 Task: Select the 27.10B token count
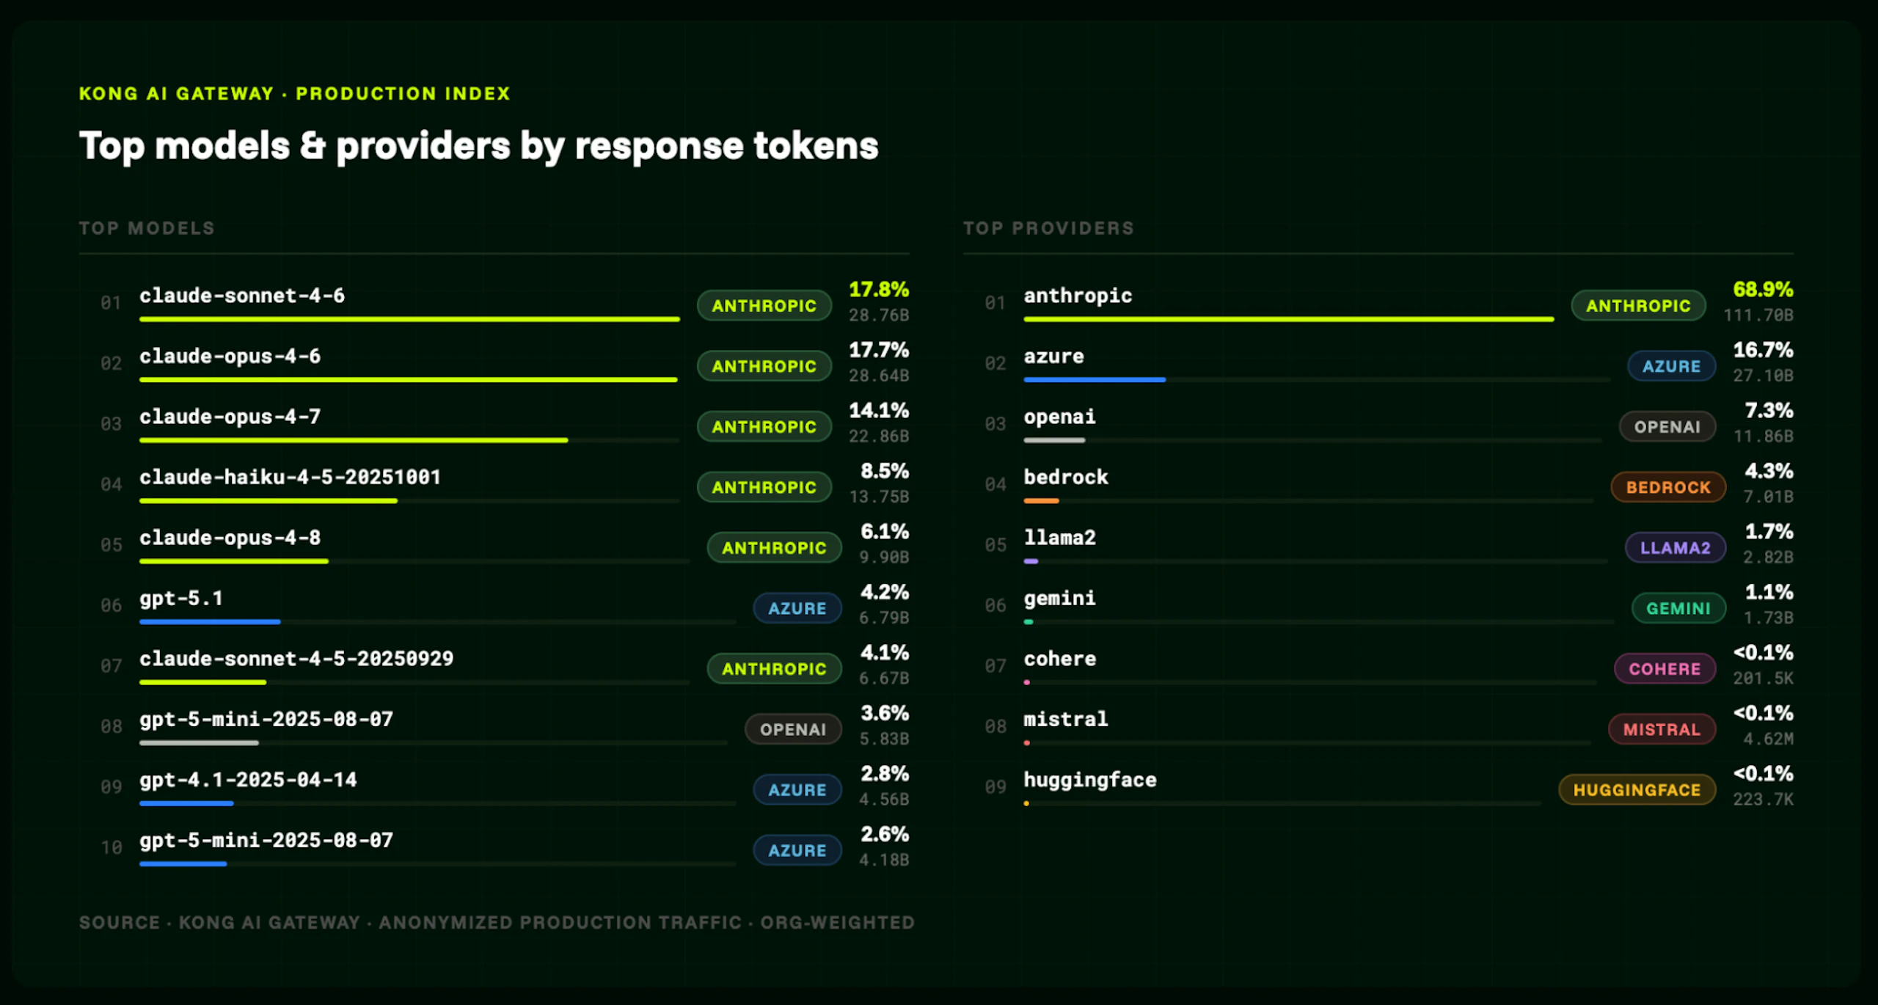point(1763,376)
